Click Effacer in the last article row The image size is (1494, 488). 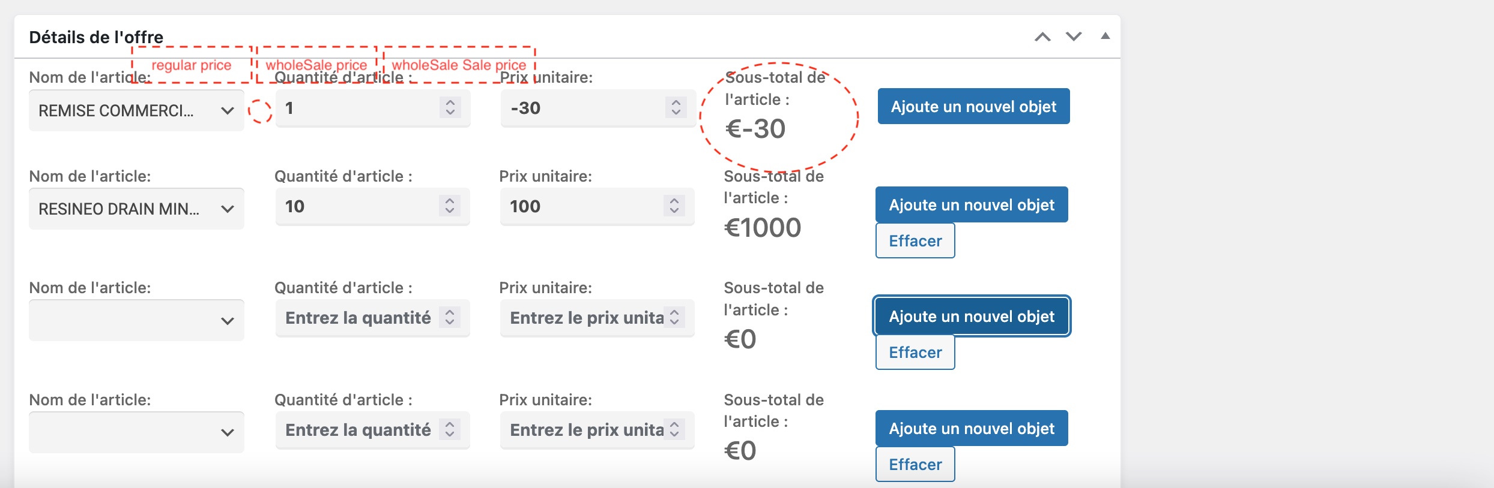click(x=915, y=464)
